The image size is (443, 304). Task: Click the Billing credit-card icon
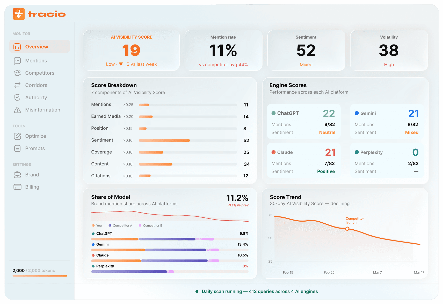[x=17, y=187]
